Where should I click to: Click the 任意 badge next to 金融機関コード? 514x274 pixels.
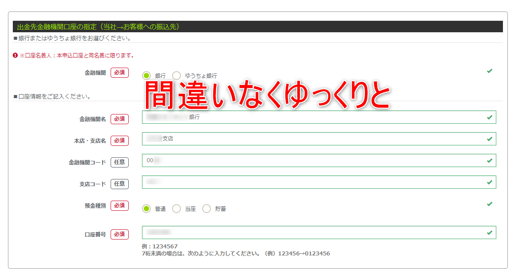(x=119, y=162)
